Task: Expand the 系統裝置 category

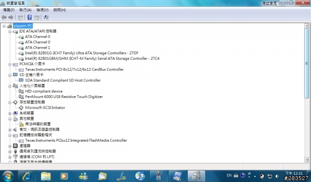Action: (10, 114)
